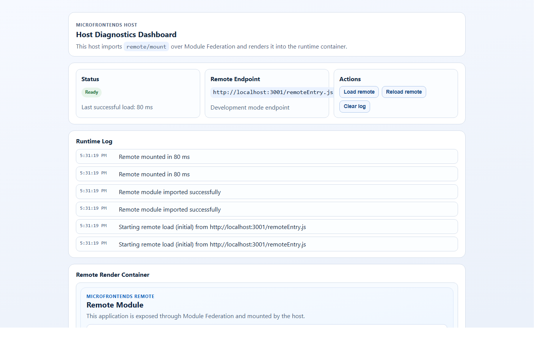Select the first 'Remote mounted in 80 ms' entry
Viewport: 546px width, 364px height.
154,157
